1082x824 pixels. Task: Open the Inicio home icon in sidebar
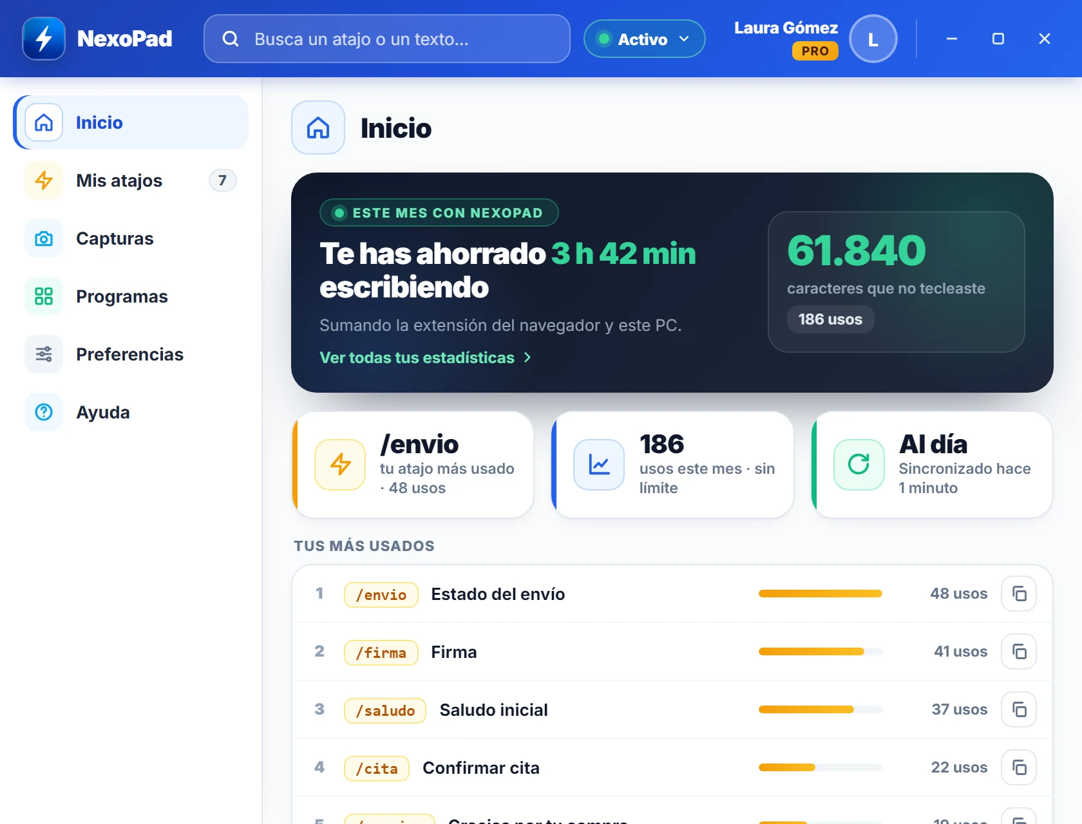pyautogui.click(x=44, y=122)
